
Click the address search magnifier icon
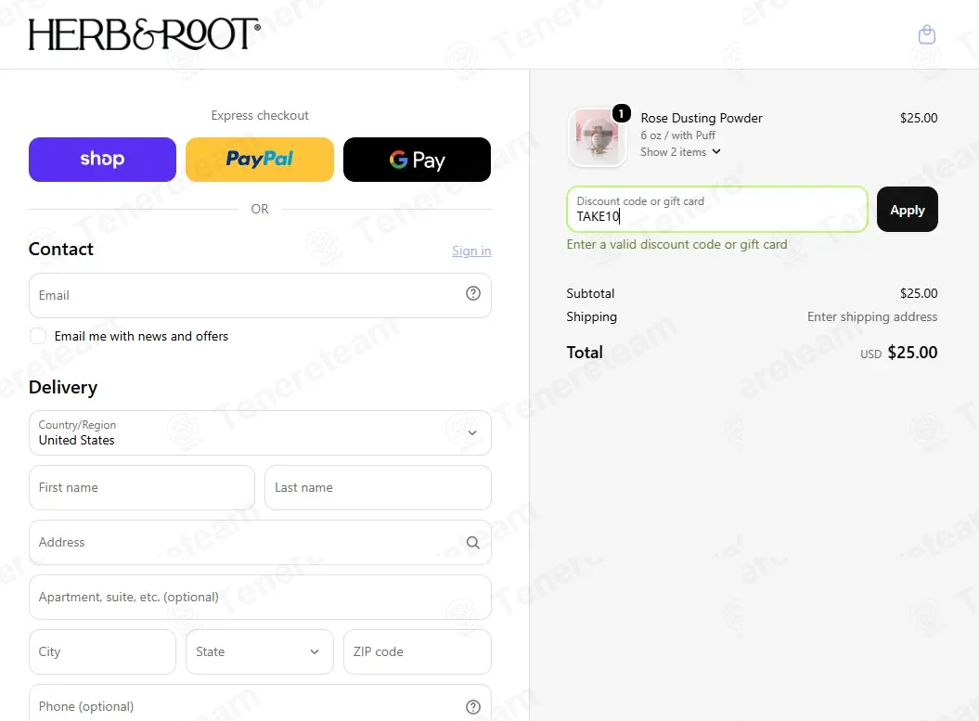(x=473, y=543)
